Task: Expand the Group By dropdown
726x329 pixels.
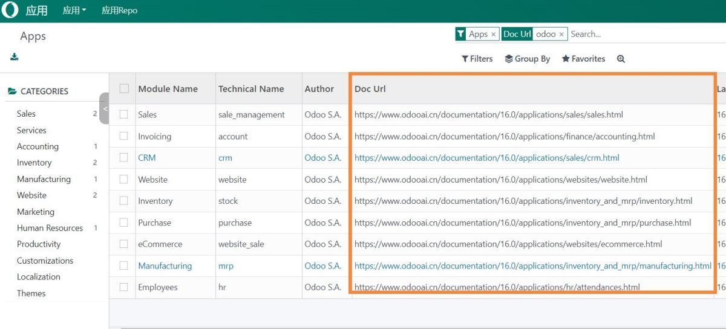Action: point(527,59)
